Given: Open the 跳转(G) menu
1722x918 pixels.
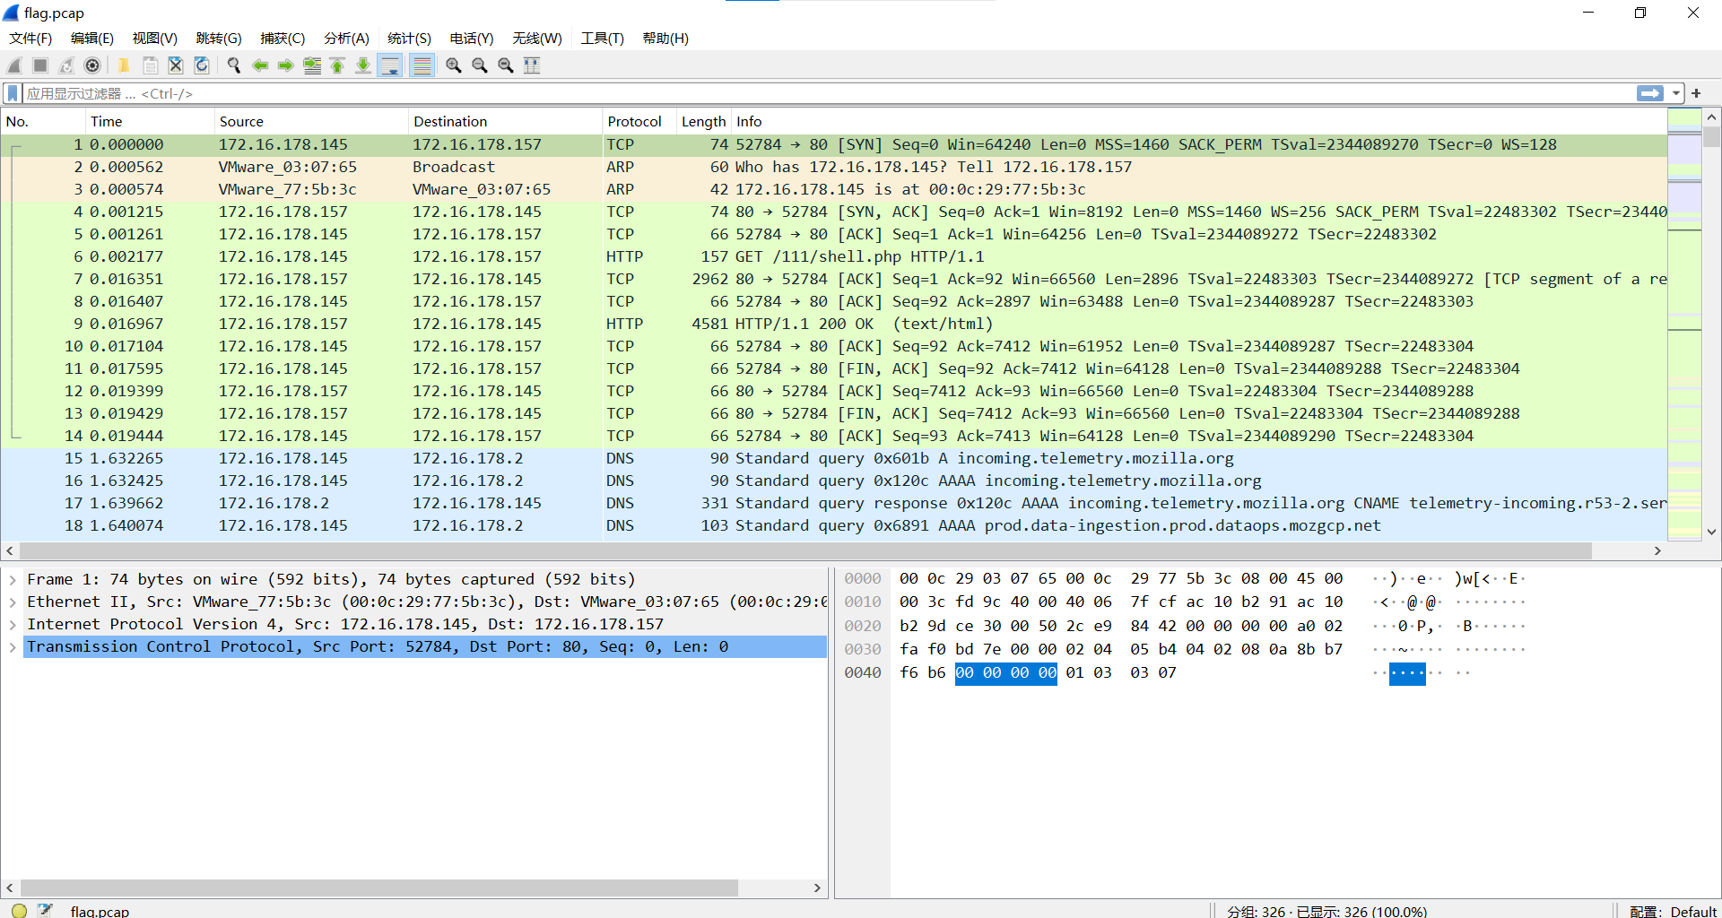Looking at the screenshot, I should [219, 39].
